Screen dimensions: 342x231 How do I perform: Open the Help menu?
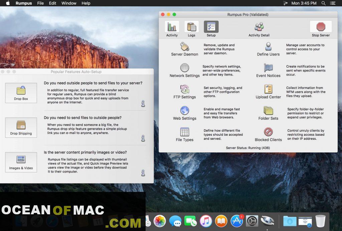tap(86, 3)
